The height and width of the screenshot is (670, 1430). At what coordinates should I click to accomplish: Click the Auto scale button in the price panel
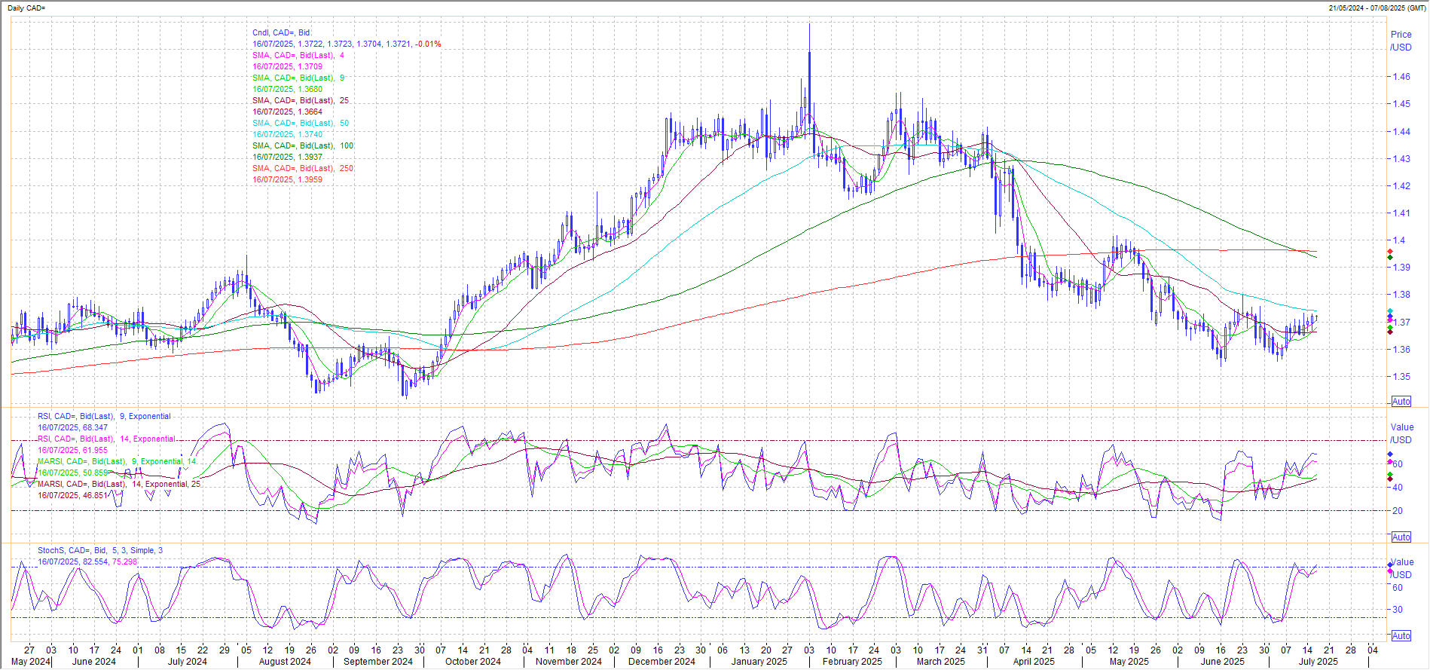[x=1401, y=402]
